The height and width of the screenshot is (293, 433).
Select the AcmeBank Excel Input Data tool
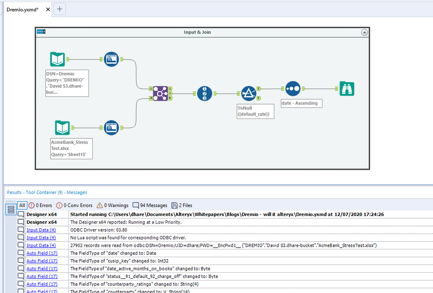point(62,127)
